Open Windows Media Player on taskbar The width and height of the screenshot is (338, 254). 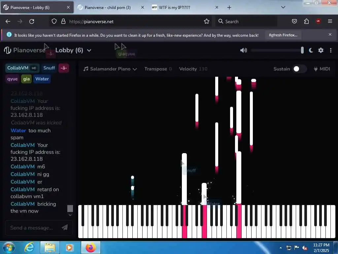point(69,247)
